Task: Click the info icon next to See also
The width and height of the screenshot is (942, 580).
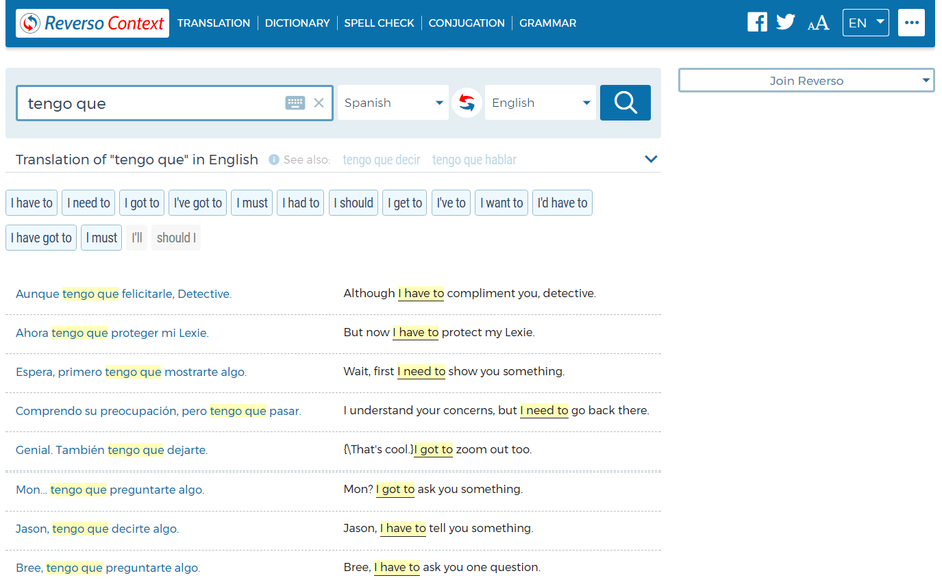Action: click(x=273, y=159)
